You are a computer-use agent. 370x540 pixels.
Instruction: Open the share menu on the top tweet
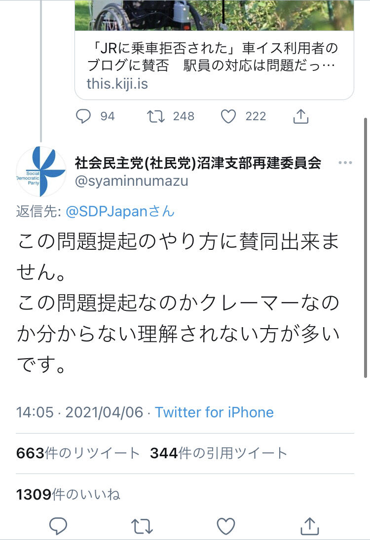[300, 116]
